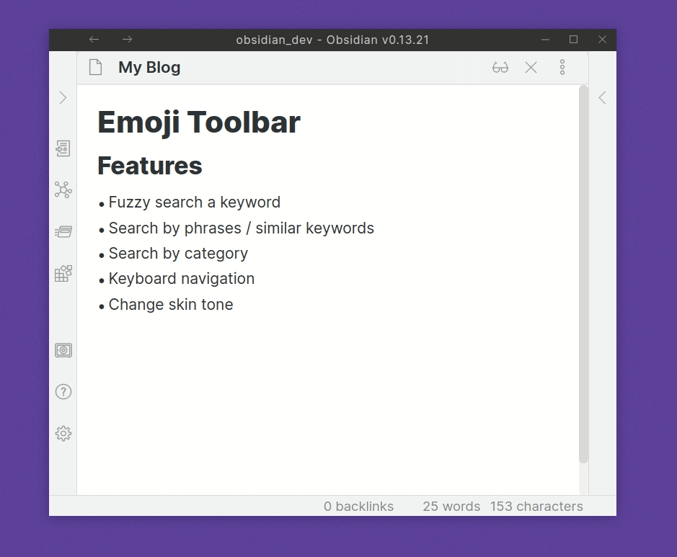Navigate forward in note history

point(126,40)
